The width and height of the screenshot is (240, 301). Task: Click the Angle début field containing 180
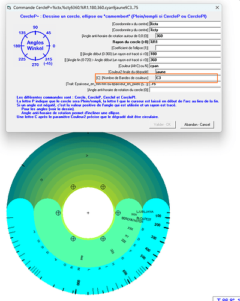(185, 54)
